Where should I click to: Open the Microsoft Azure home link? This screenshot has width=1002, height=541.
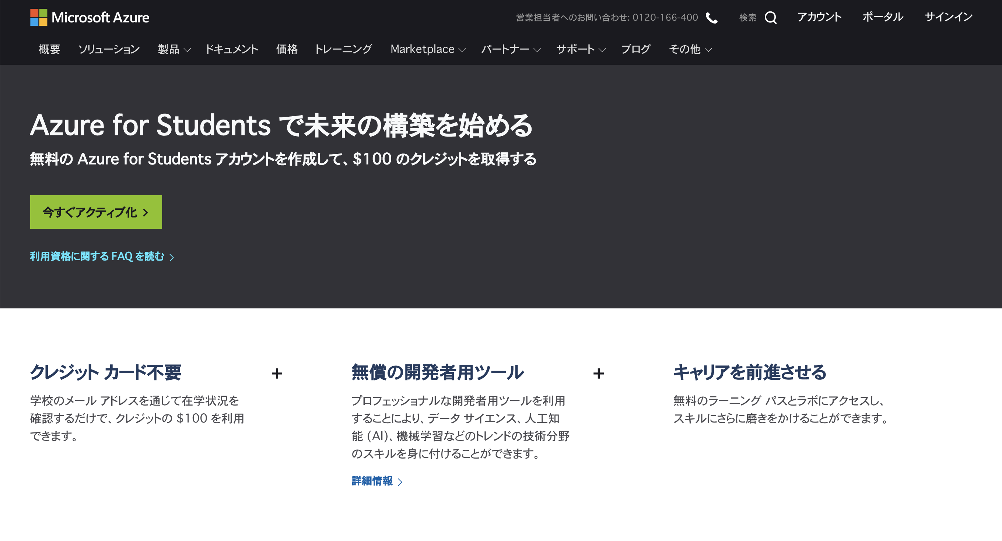pos(90,17)
